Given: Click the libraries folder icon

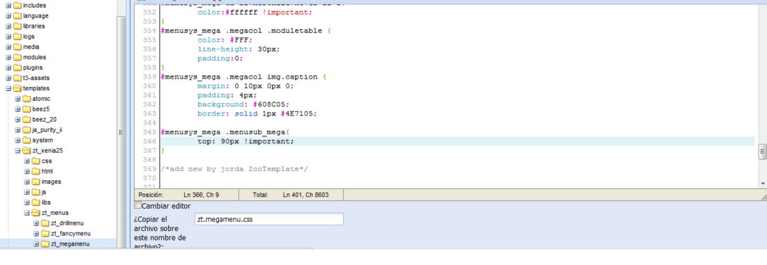Looking at the screenshot, I should point(17,26).
